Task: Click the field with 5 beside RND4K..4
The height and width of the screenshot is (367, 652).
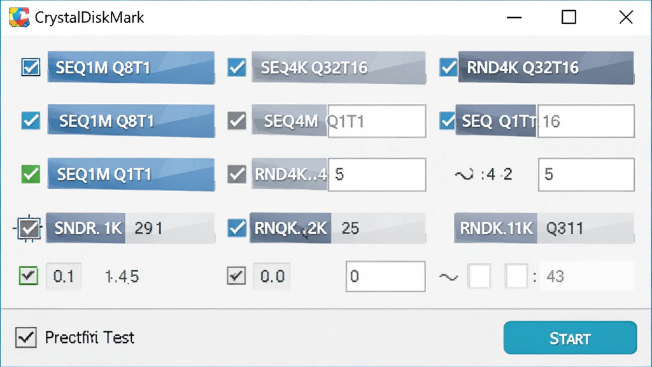Action: point(377,175)
